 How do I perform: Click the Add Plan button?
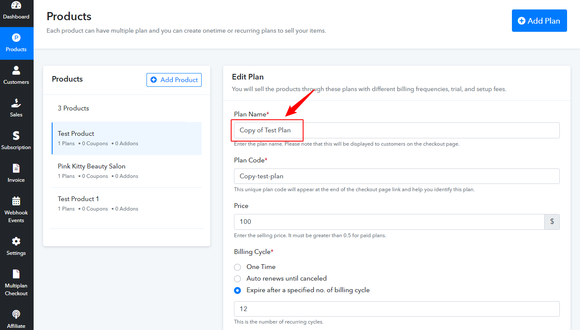(x=539, y=21)
